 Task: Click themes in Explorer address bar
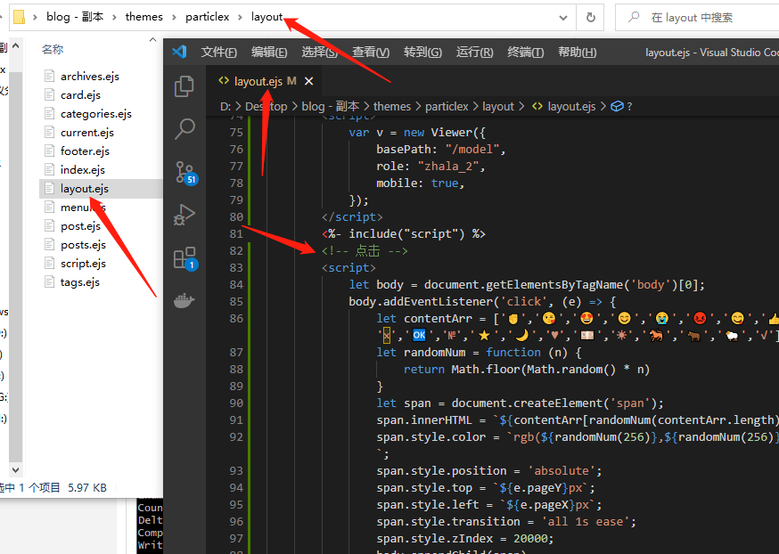click(144, 17)
